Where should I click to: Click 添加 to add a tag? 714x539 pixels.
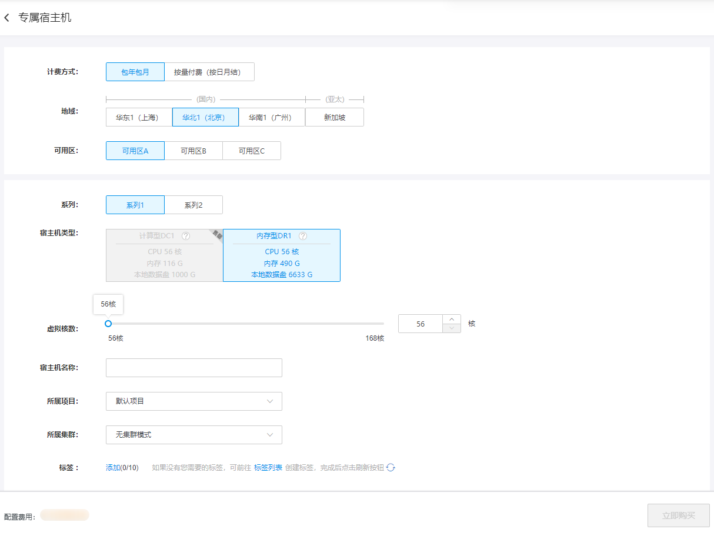click(113, 468)
